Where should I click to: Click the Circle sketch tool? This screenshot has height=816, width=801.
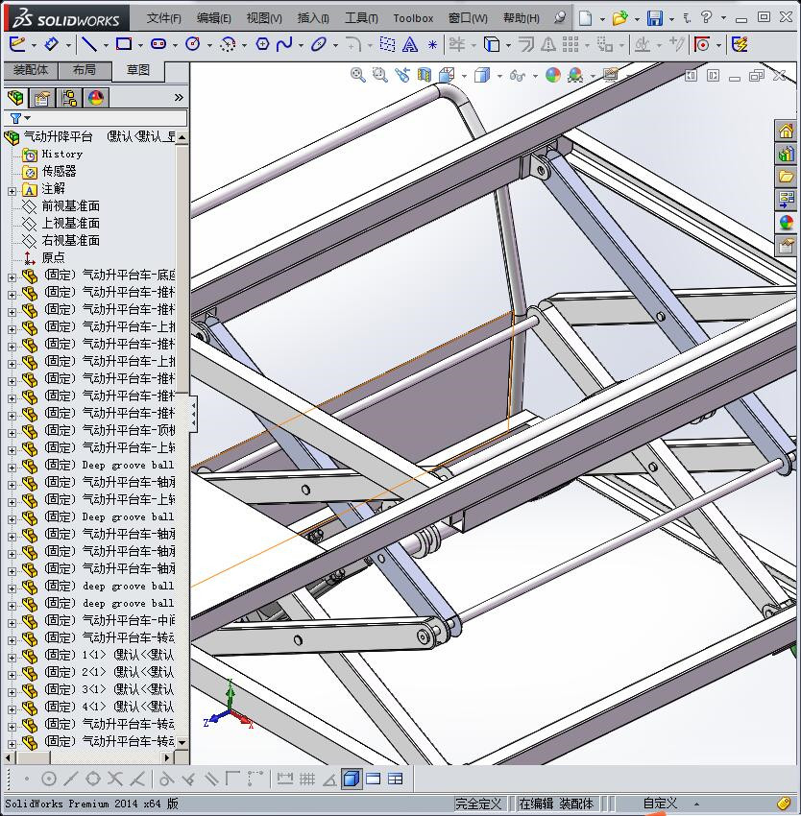tap(192, 44)
